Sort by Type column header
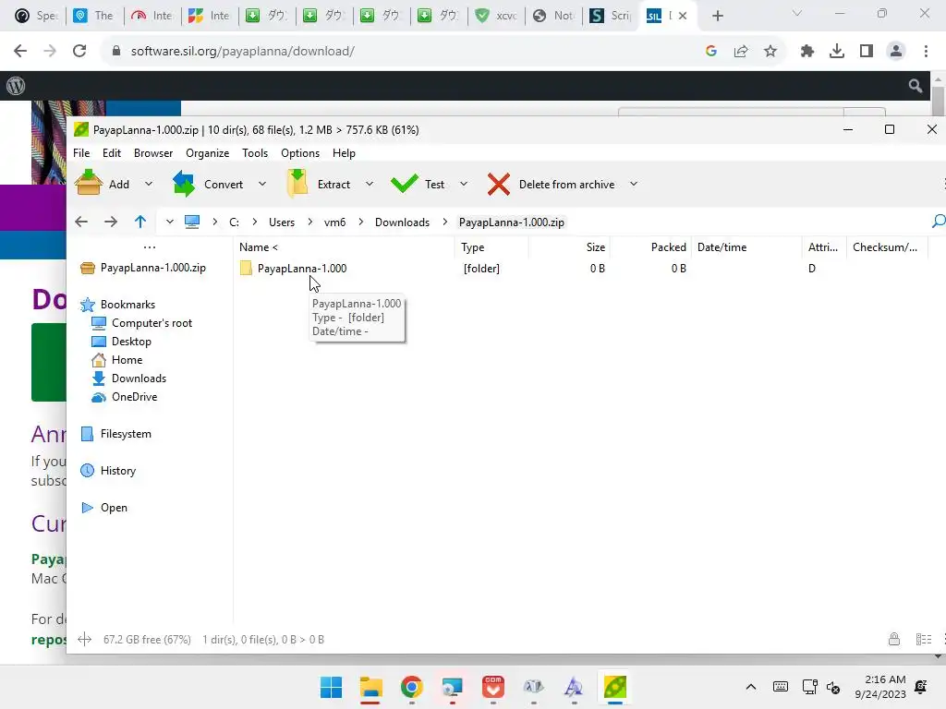946x709 pixels. tap(492, 247)
